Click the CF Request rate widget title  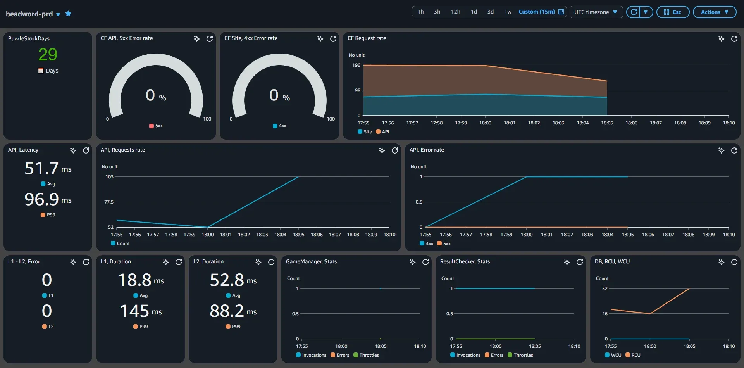pyautogui.click(x=367, y=38)
